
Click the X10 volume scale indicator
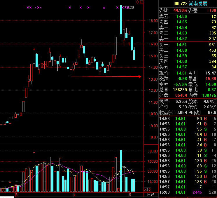pos(148,190)
